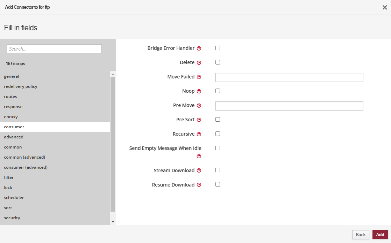Screen dimensions: 391x243
Task: Go back with the Back button
Action: (361, 235)
